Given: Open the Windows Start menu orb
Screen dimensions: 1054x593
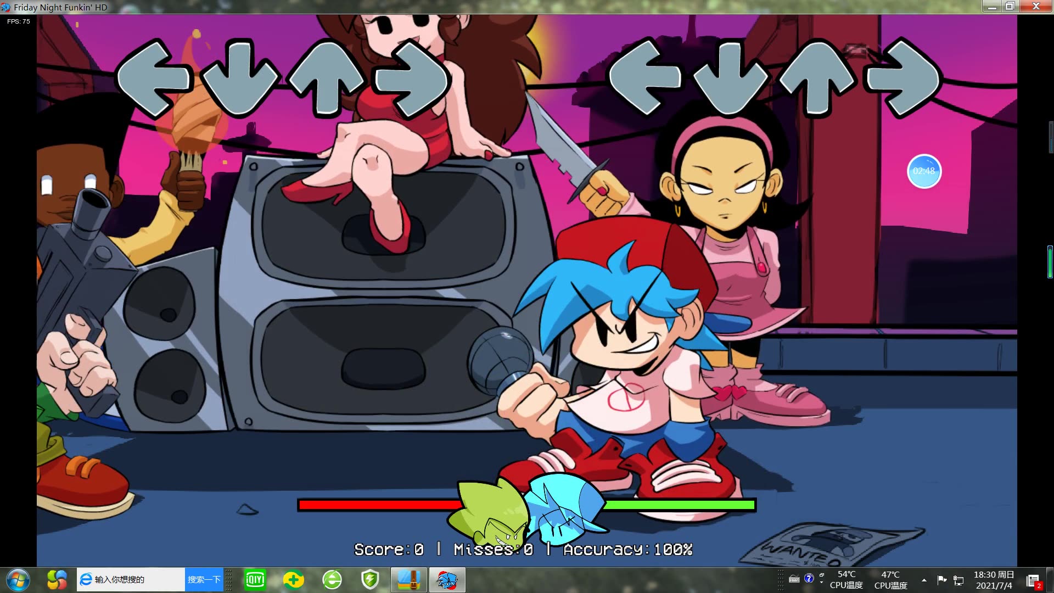Looking at the screenshot, I should point(18,580).
